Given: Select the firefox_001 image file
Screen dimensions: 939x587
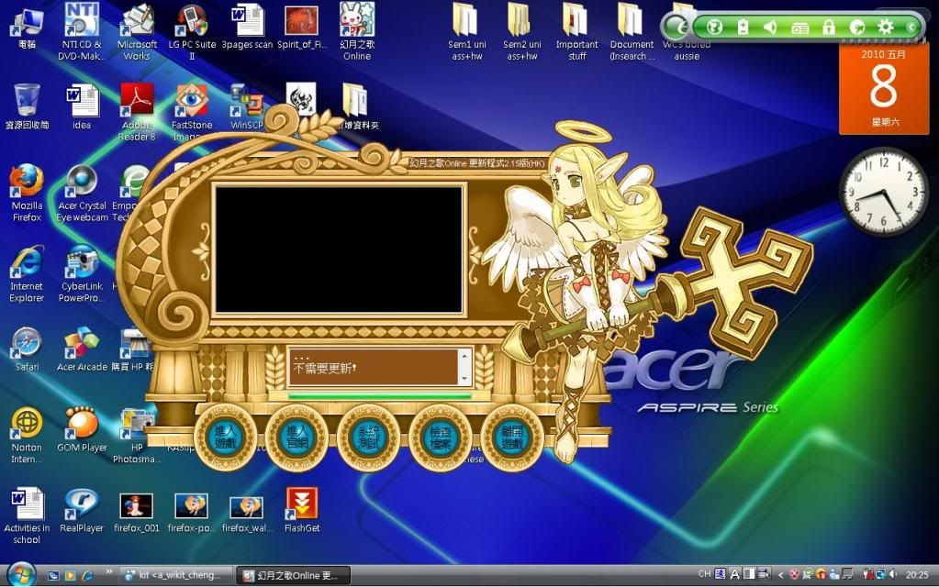Looking at the screenshot, I should coord(137,512).
